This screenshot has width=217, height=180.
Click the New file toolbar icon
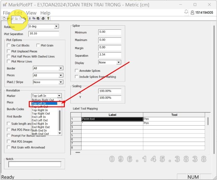click(x=4, y=18)
